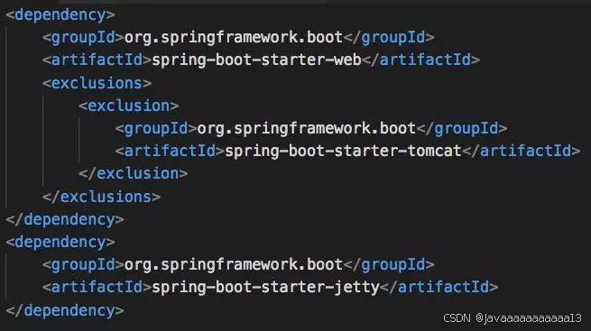This screenshot has width=591, height=331.
Task: Click the closing </exclusion> tag
Action: [134, 173]
